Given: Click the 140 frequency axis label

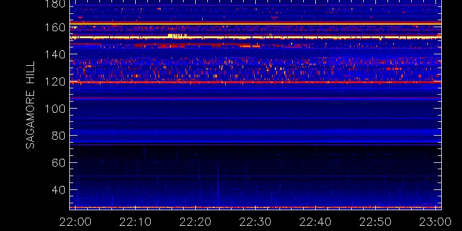Looking at the screenshot, I should tap(55, 54).
